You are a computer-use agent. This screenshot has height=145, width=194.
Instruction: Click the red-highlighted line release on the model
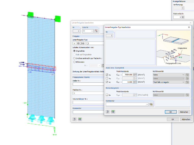(x=41, y=67)
